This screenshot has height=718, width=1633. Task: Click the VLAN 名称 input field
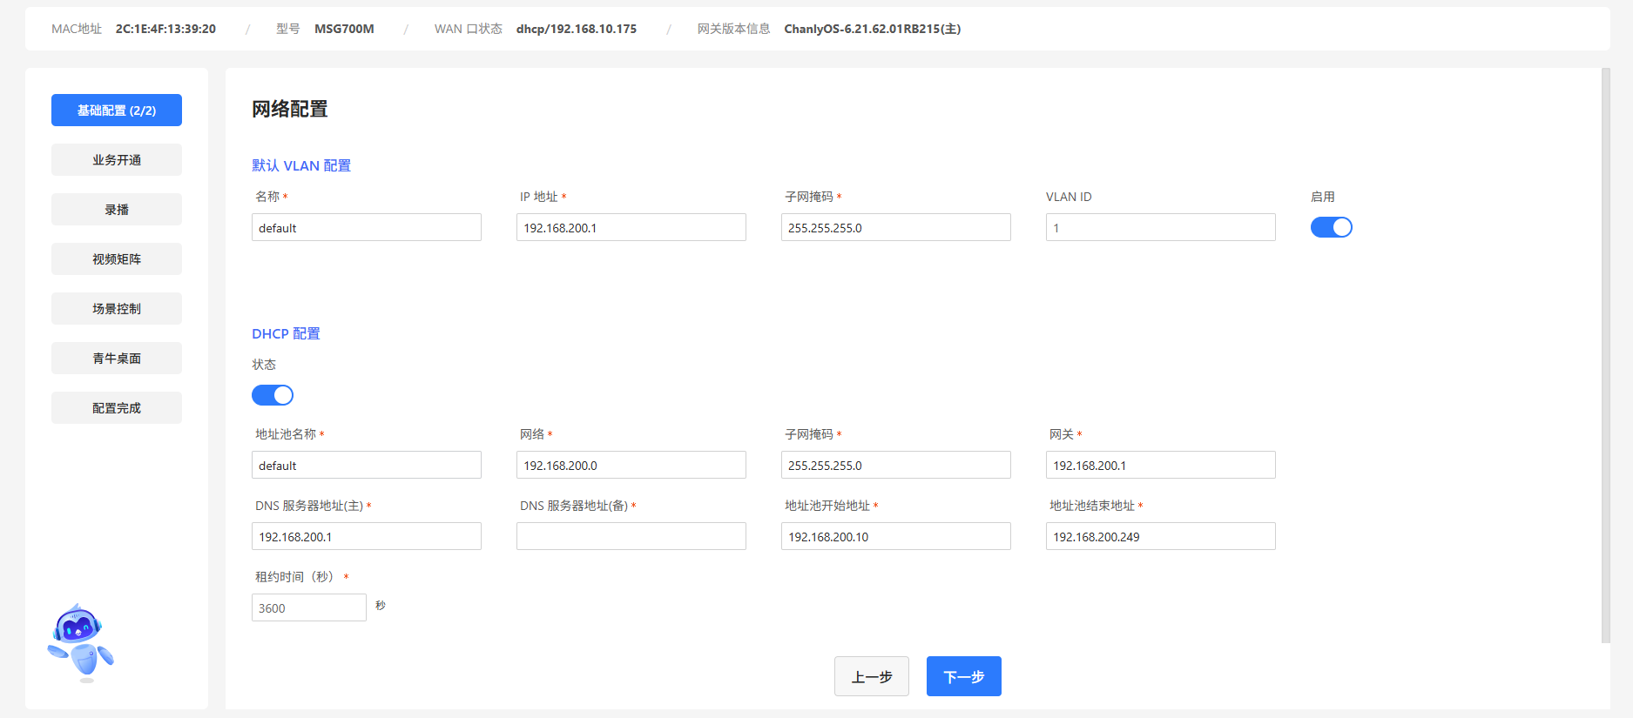(366, 228)
